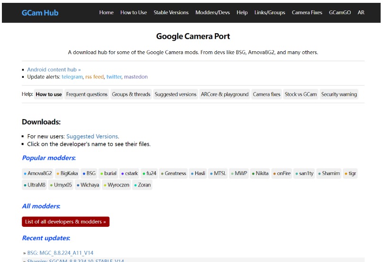The height and width of the screenshot is (262, 383).
Task: Open BSG: MGC_8.8.224_A11_V14 recent update
Action: (x=60, y=253)
